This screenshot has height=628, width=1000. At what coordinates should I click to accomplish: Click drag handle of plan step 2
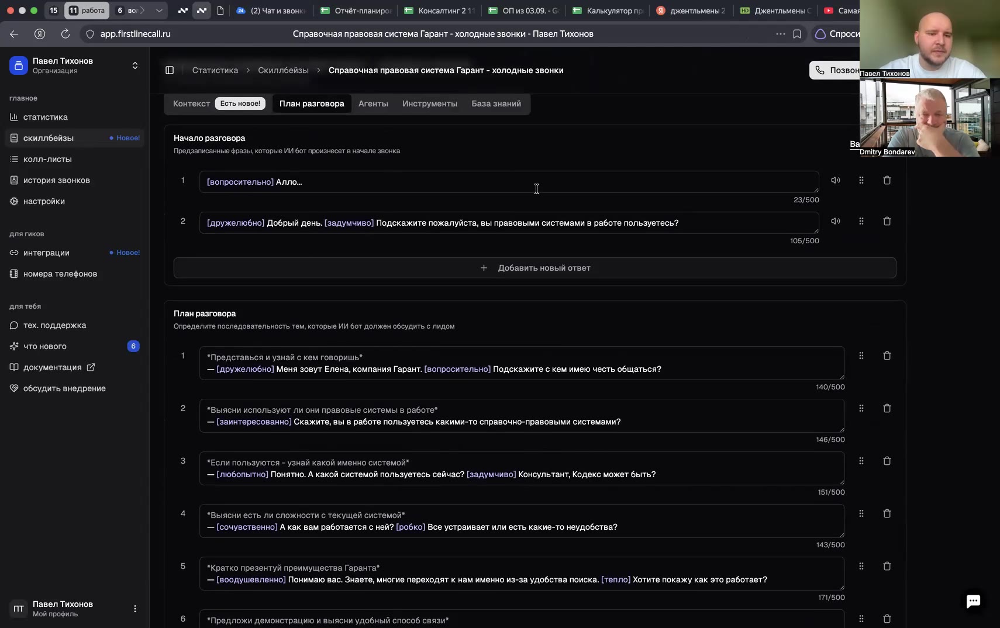point(861,408)
